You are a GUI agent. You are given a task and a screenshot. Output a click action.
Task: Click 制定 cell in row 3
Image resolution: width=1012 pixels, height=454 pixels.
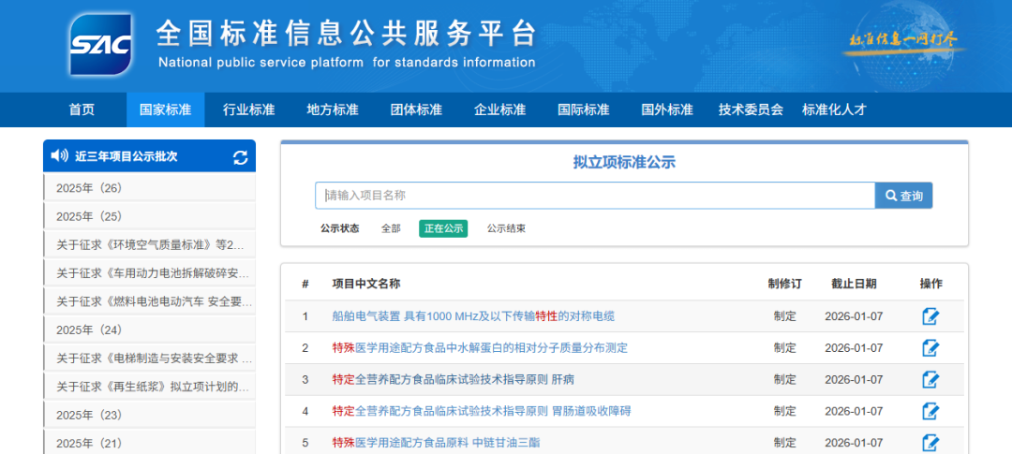click(785, 380)
